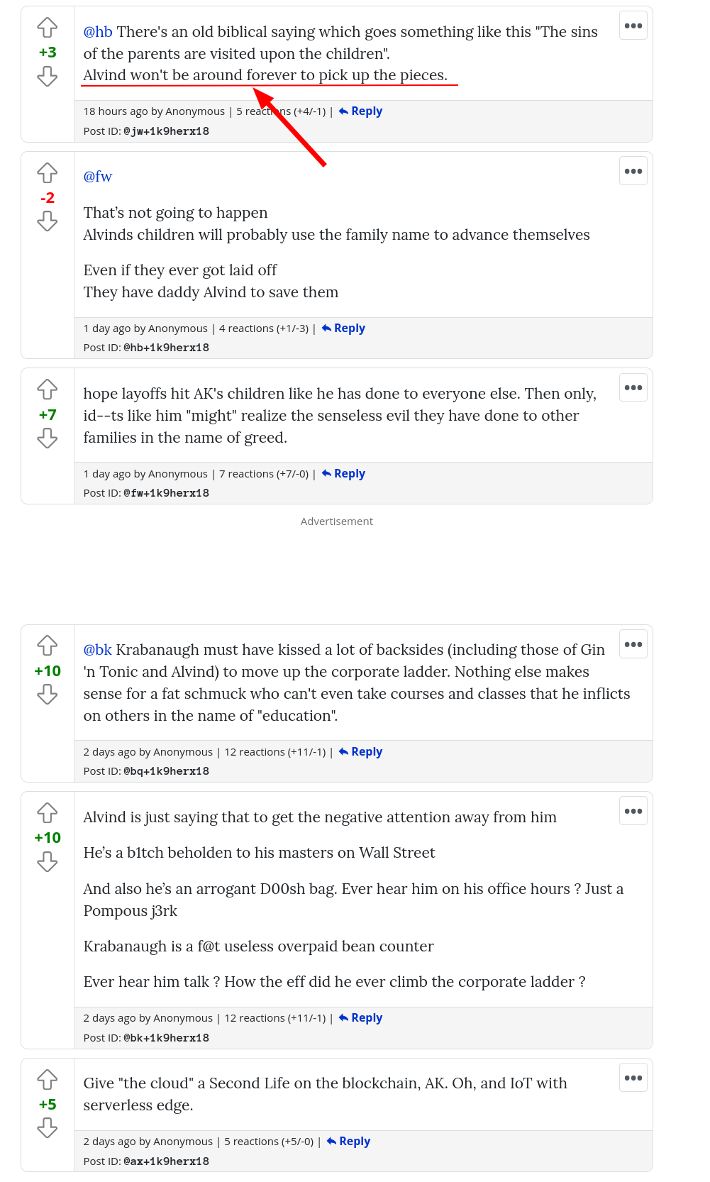This screenshot has width=710, height=1182.
Task: Follow the @hb mention link
Action: [x=98, y=32]
